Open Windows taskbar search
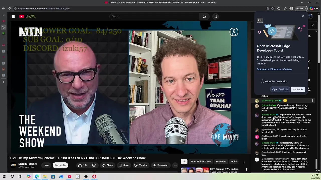 point(12,177)
